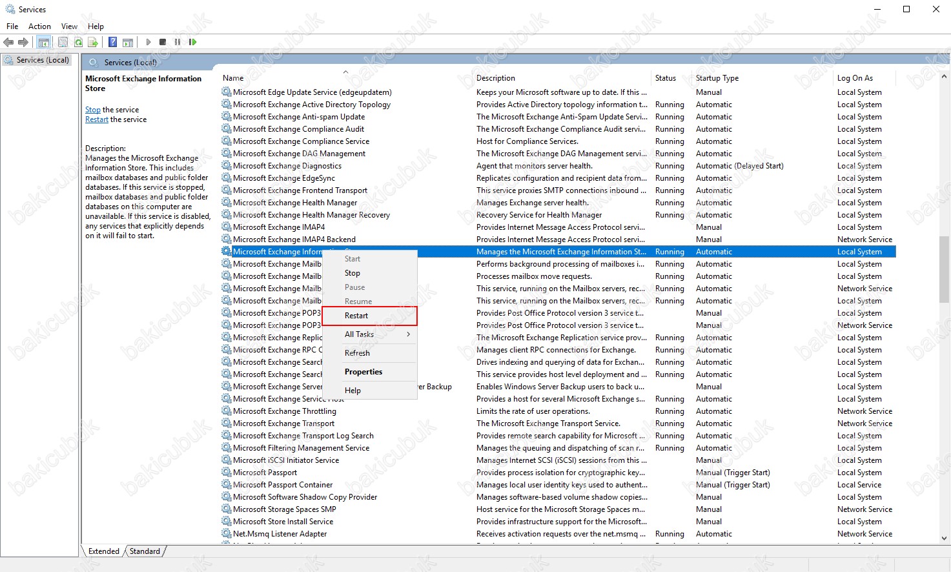Expand the All Tasks submenu
Viewport: 951px width, 572px height.
tap(370, 334)
